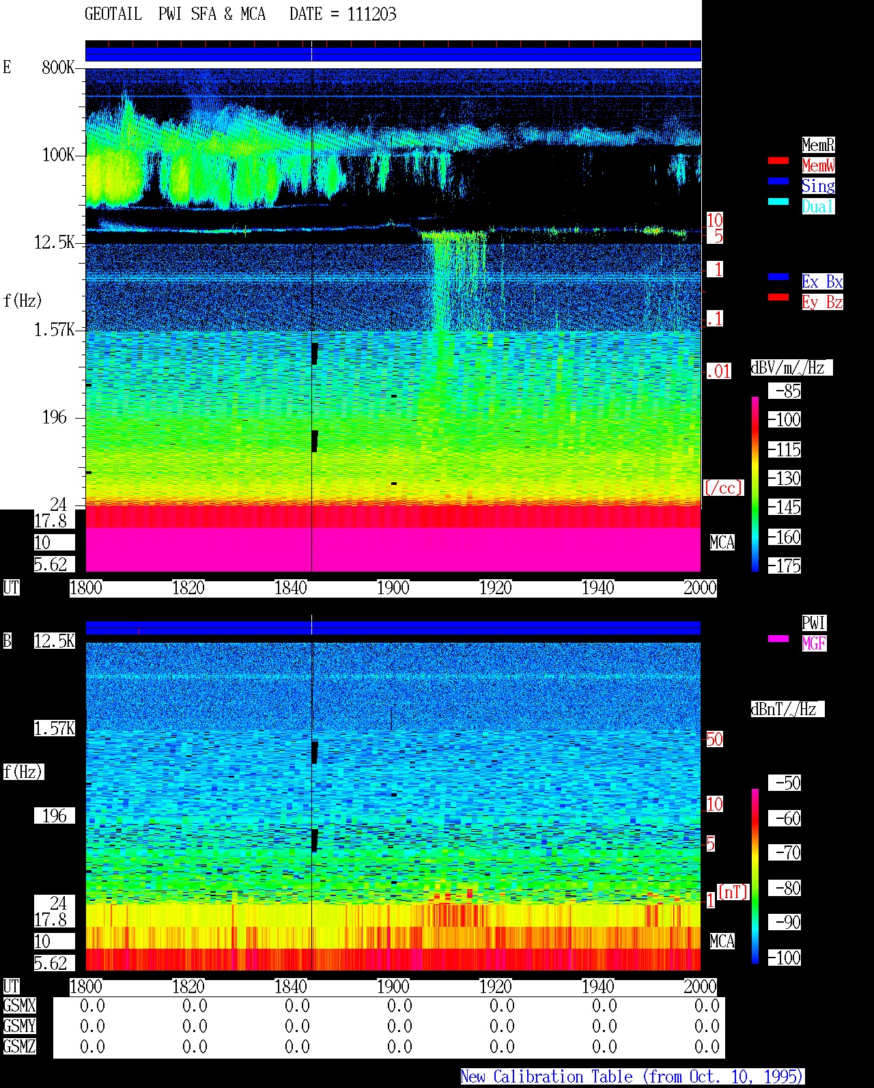The image size is (874, 1088).
Task: Click the blue Sing legend swatch
Action: (x=778, y=182)
